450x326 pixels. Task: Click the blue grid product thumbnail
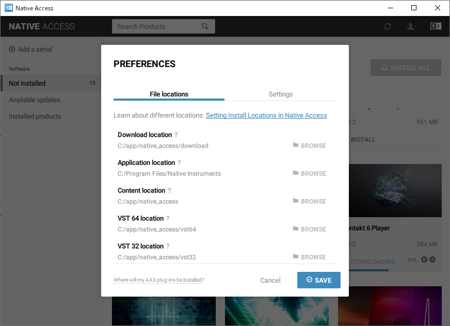pos(164,311)
